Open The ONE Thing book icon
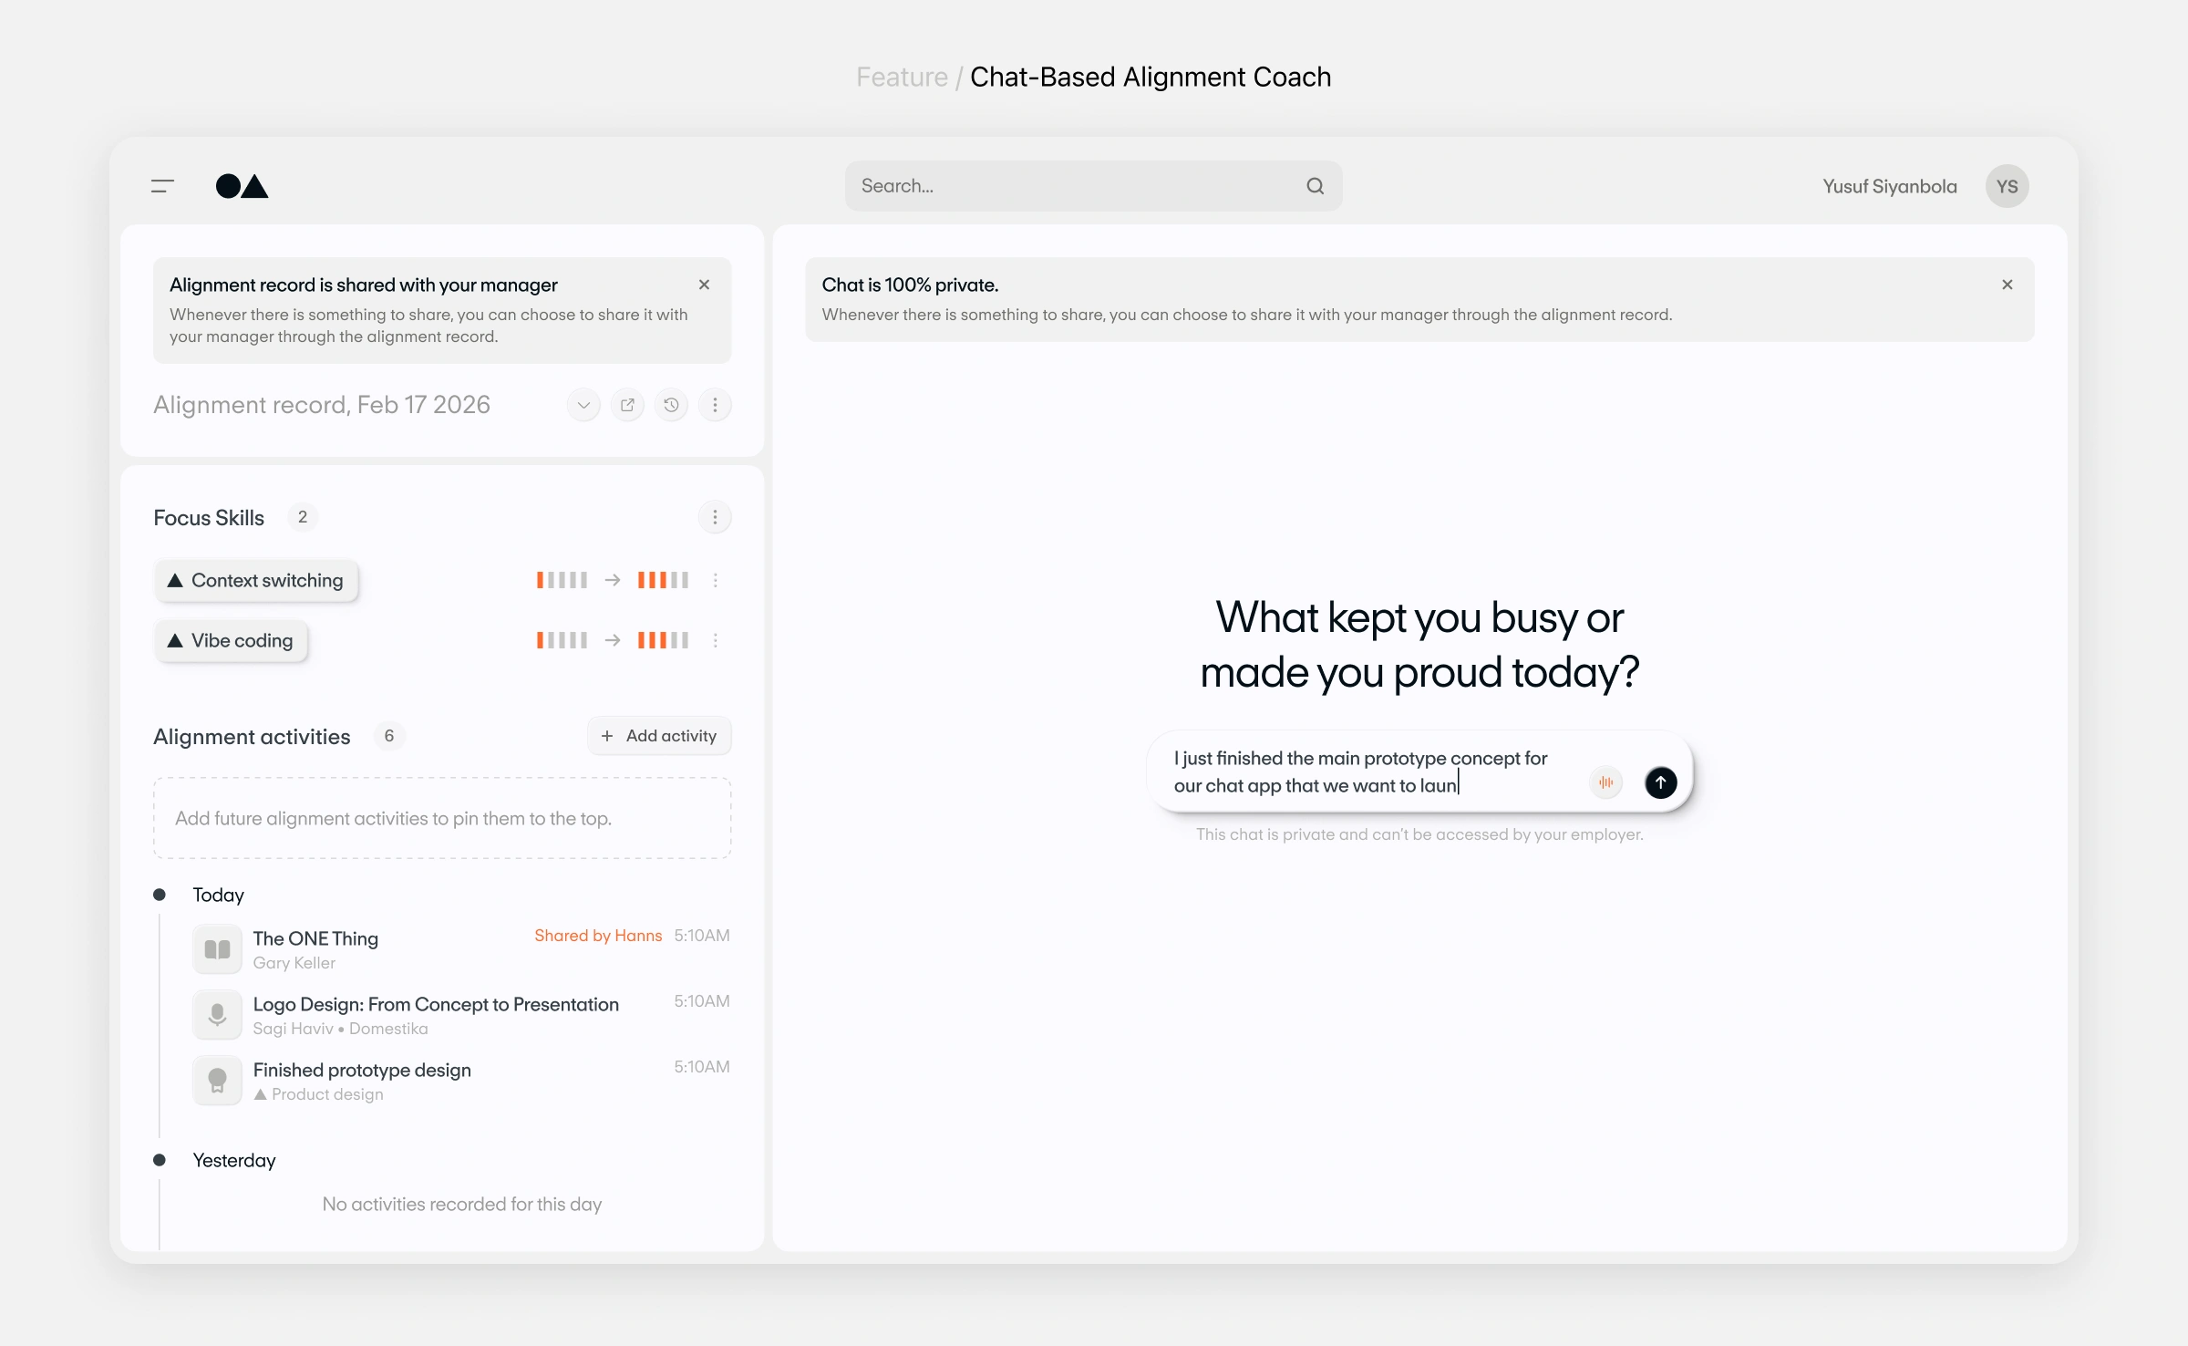 217,949
